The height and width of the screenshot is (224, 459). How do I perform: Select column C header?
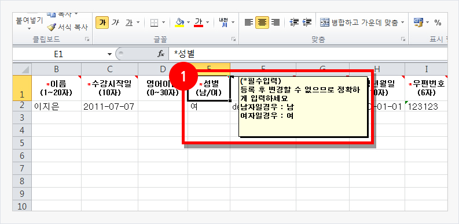click(110, 69)
